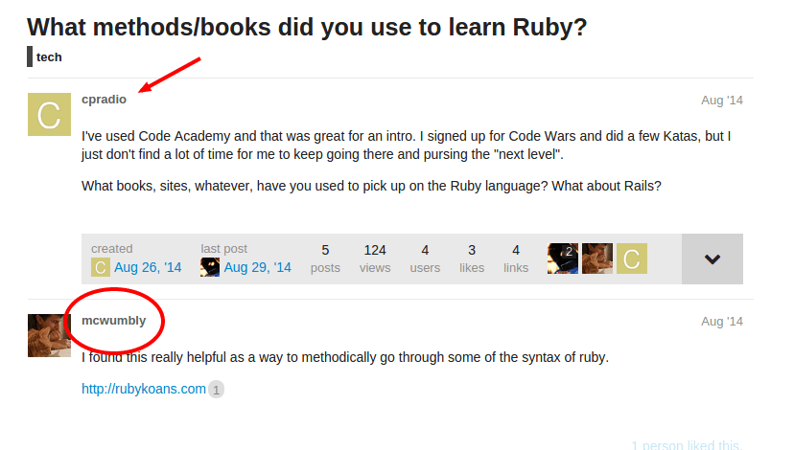Screen dimensions: 794x450
Task: Expand topic details with chevron button
Action: click(x=712, y=259)
